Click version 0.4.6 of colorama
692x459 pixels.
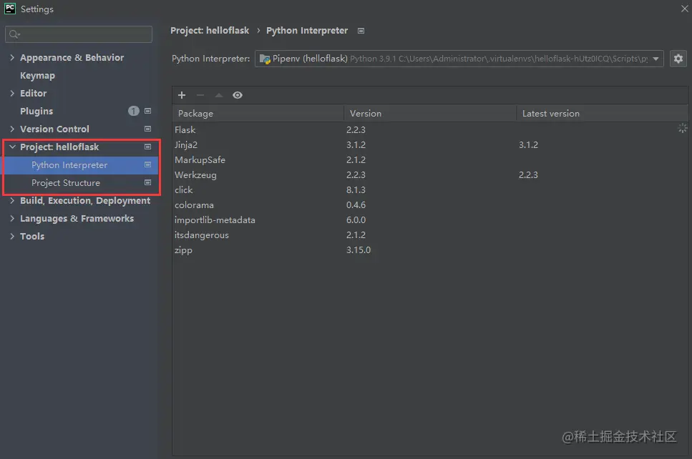point(356,204)
